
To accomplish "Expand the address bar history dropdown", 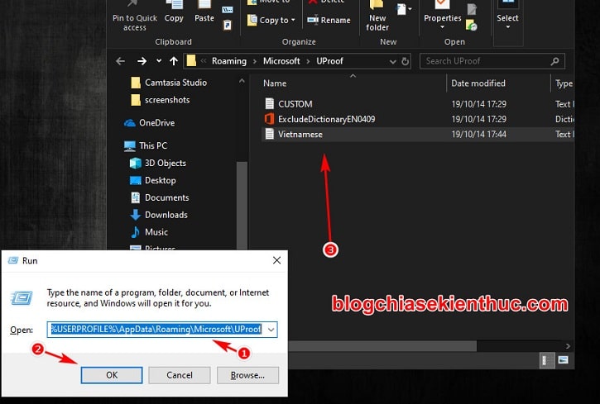I will coord(392,61).
